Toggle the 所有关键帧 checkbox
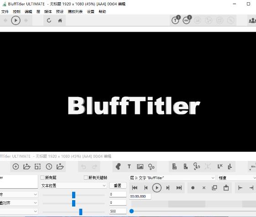This screenshot has height=217, width=256. coord(86,177)
